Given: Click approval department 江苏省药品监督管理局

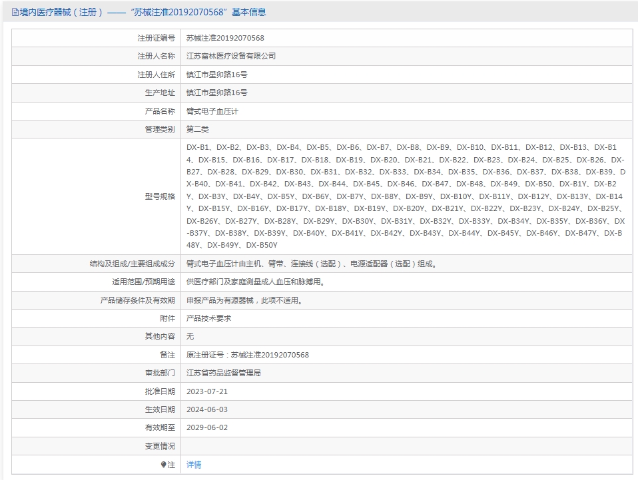Looking at the screenshot, I should point(223,373).
